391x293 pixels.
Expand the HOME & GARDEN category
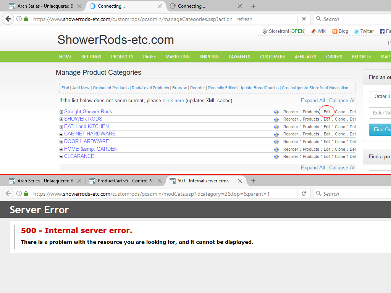coord(61,149)
